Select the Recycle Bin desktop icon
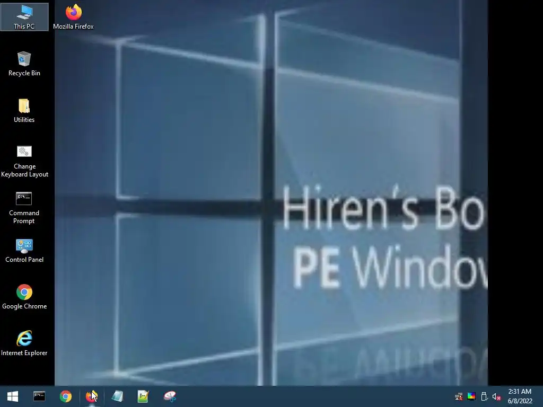Image resolution: width=543 pixels, height=407 pixels. [24, 64]
